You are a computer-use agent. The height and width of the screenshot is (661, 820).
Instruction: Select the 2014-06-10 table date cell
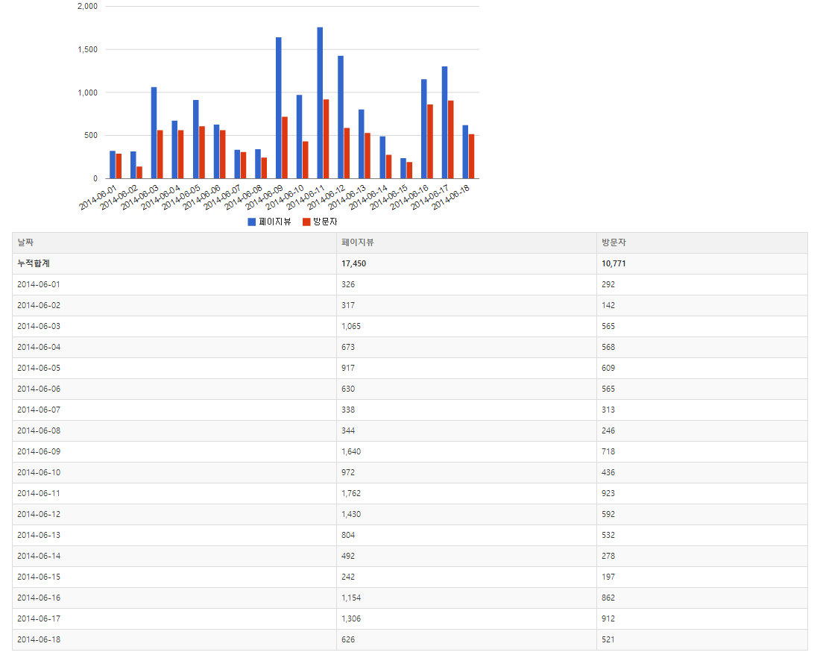(39, 472)
